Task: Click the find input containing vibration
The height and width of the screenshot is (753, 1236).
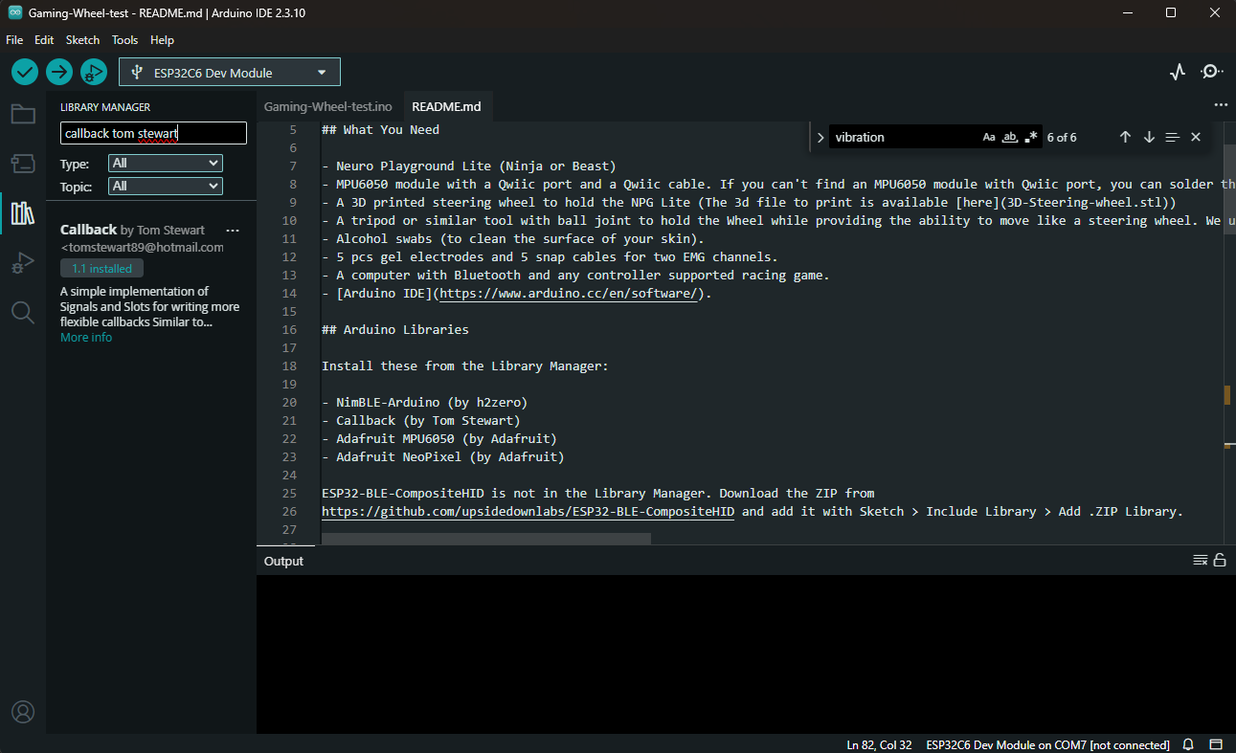Action: [905, 137]
